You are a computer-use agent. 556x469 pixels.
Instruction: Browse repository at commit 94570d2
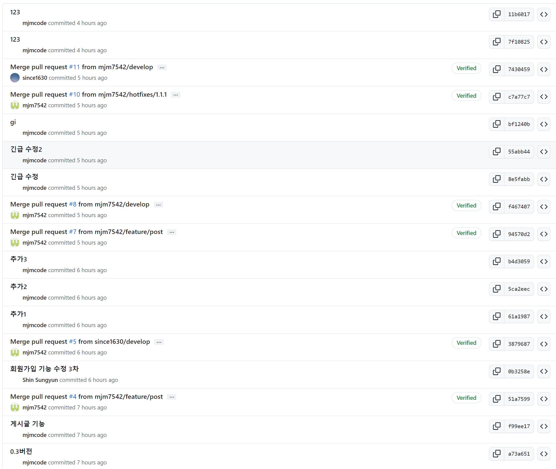click(544, 234)
